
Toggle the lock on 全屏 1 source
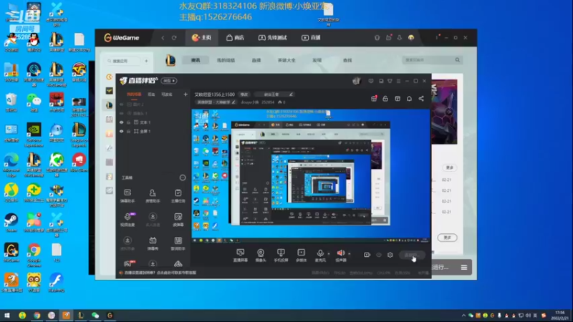click(129, 131)
